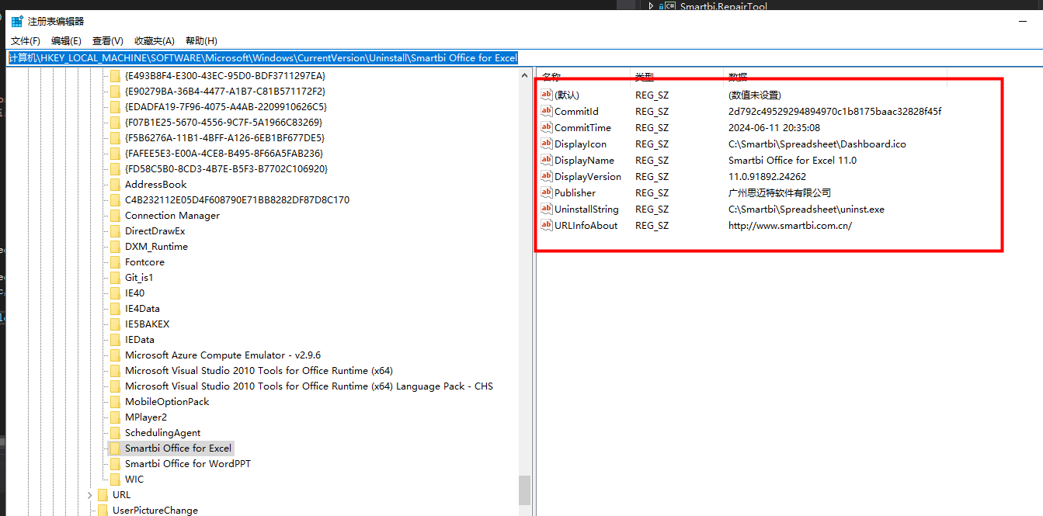
Task: Click the path C:\Smartbi\Spreadsheet\Dashboard.ico
Action: 817,144
